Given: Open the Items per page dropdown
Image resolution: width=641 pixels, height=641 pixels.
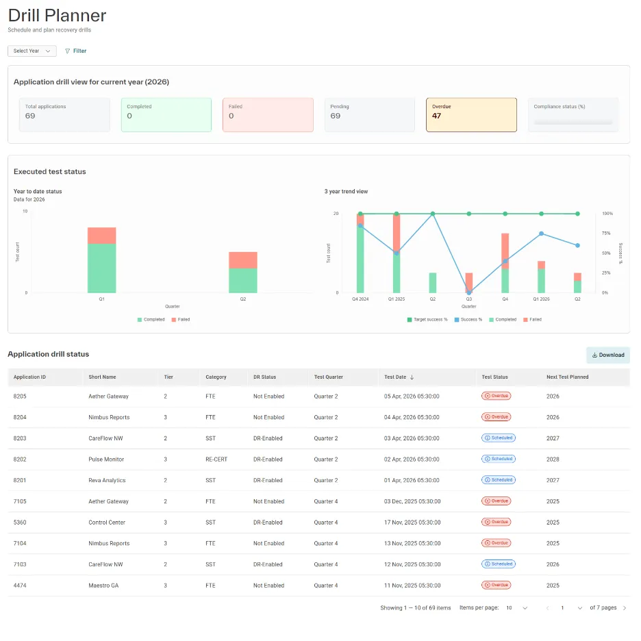Looking at the screenshot, I should 517,608.
